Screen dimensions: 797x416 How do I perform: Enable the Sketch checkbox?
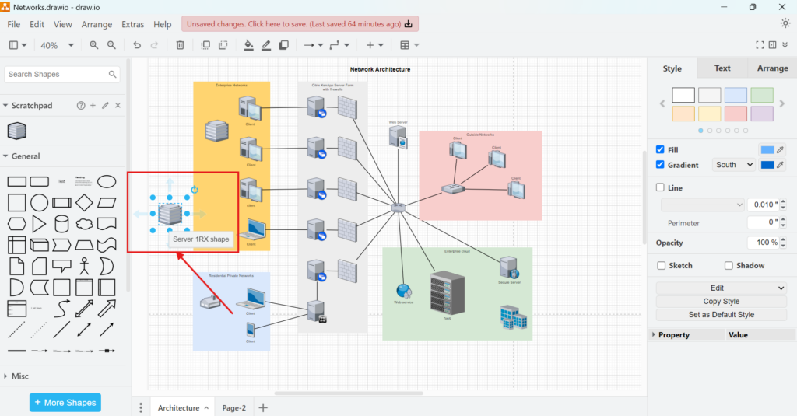(661, 265)
